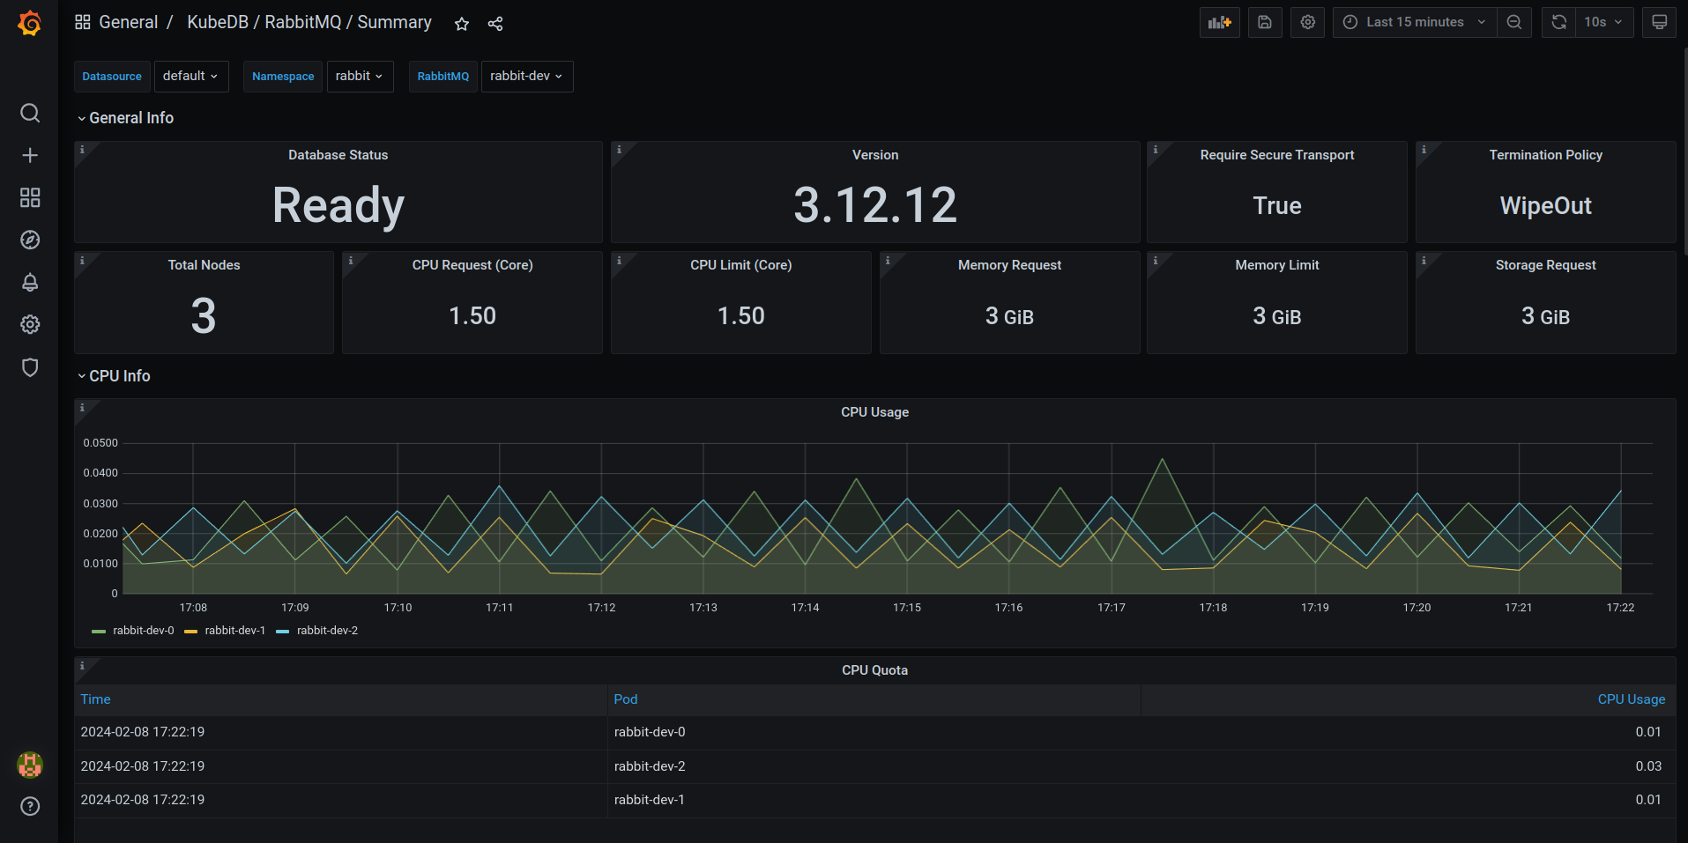Click the 17:15 time axis label

[907, 608]
